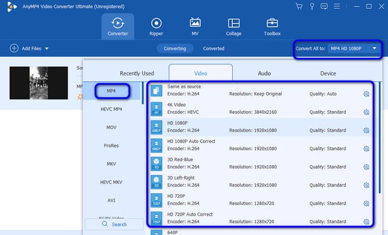Click the format category list scrollbar
This screenshot has height=235, width=388.
click(x=142, y=93)
